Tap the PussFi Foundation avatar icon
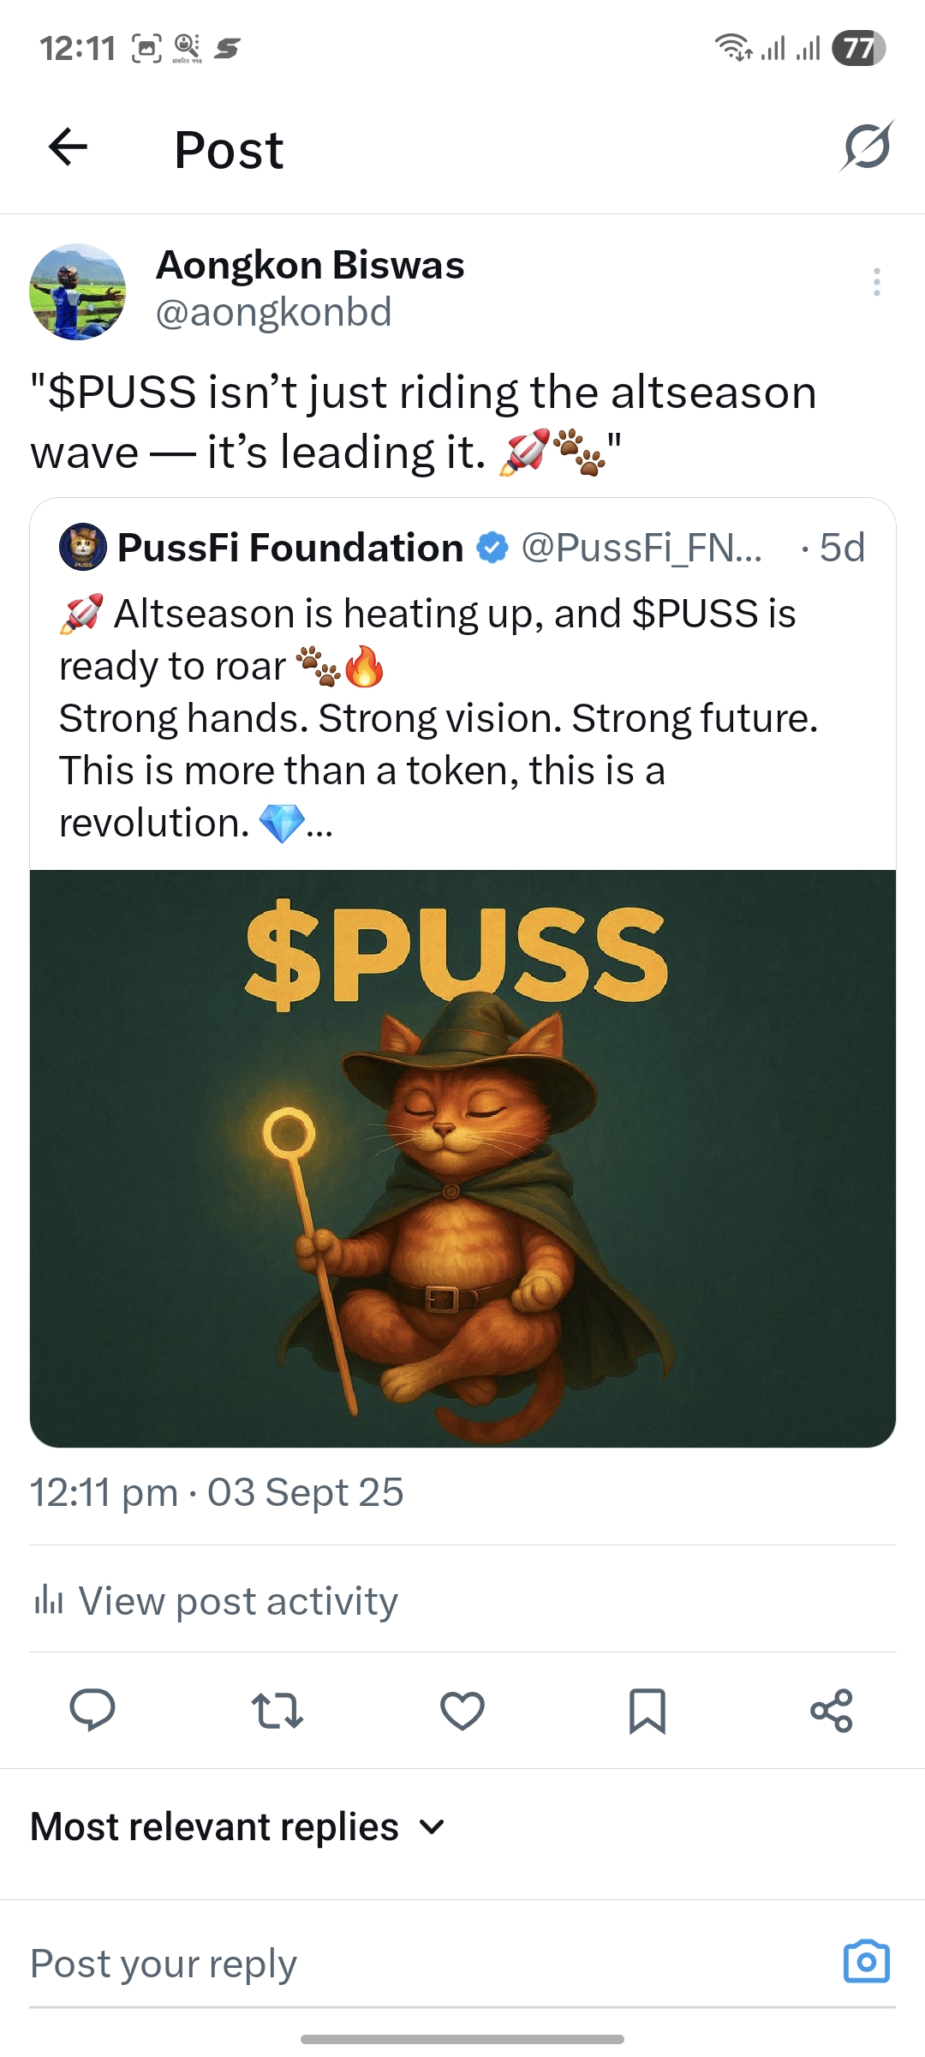925x2057 pixels. click(x=82, y=548)
